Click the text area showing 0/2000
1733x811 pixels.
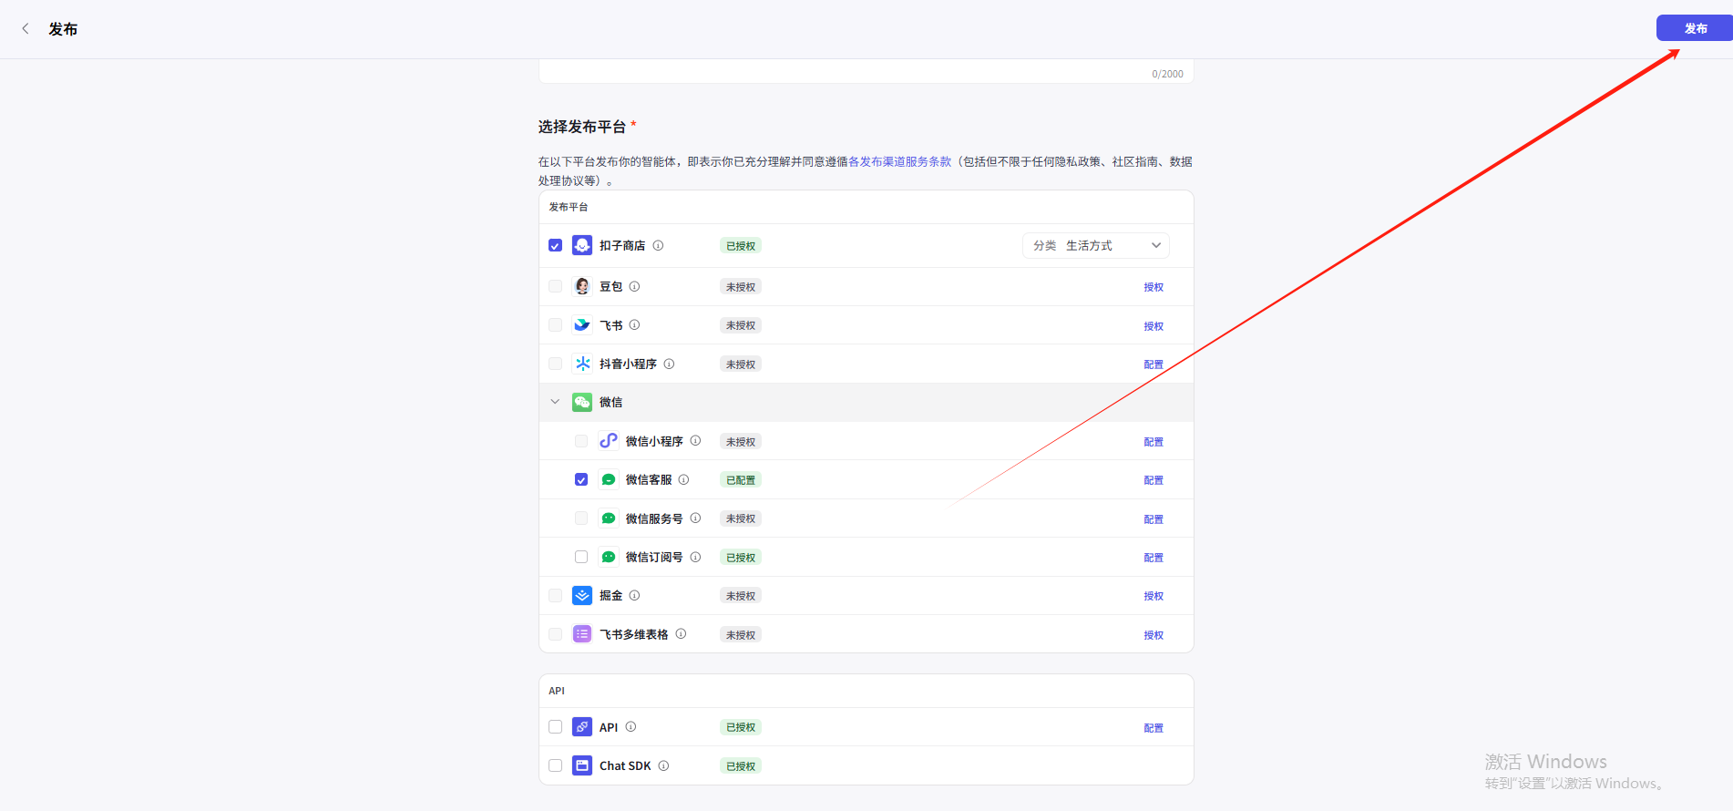pyautogui.click(x=866, y=71)
